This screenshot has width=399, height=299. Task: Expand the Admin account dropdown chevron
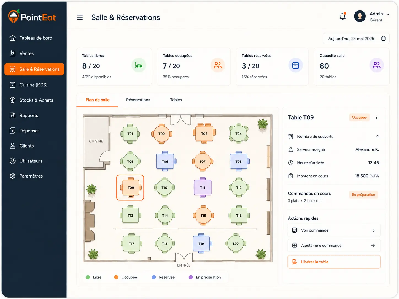coord(388,14)
